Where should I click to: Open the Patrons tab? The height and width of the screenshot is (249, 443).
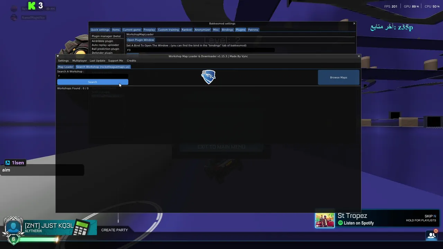(253, 30)
